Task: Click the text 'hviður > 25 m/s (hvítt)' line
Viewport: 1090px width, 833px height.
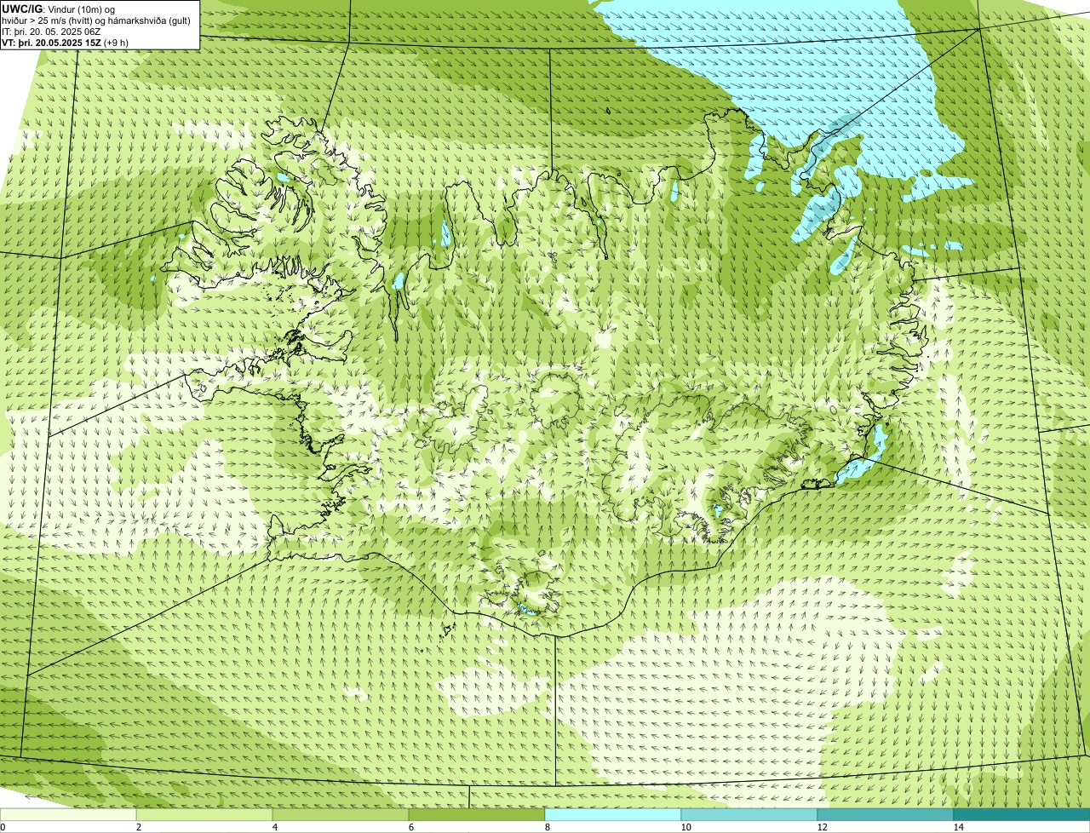Action: coord(96,20)
